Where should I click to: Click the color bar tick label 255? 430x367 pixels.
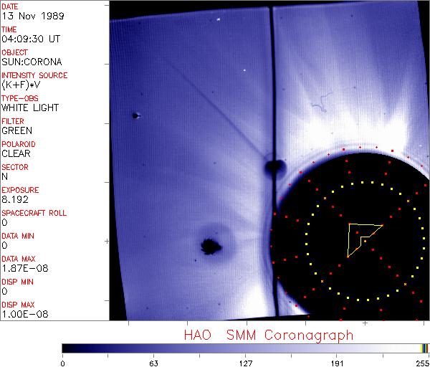tap(423, 363)
